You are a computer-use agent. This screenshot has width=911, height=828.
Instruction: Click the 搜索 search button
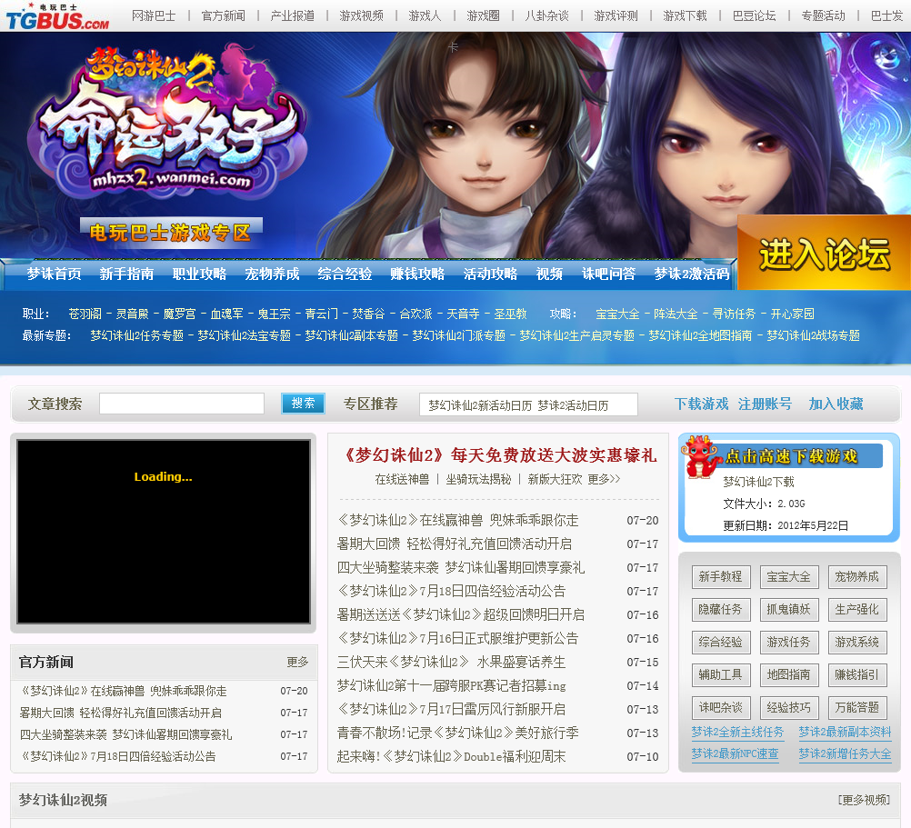(303, 403)
